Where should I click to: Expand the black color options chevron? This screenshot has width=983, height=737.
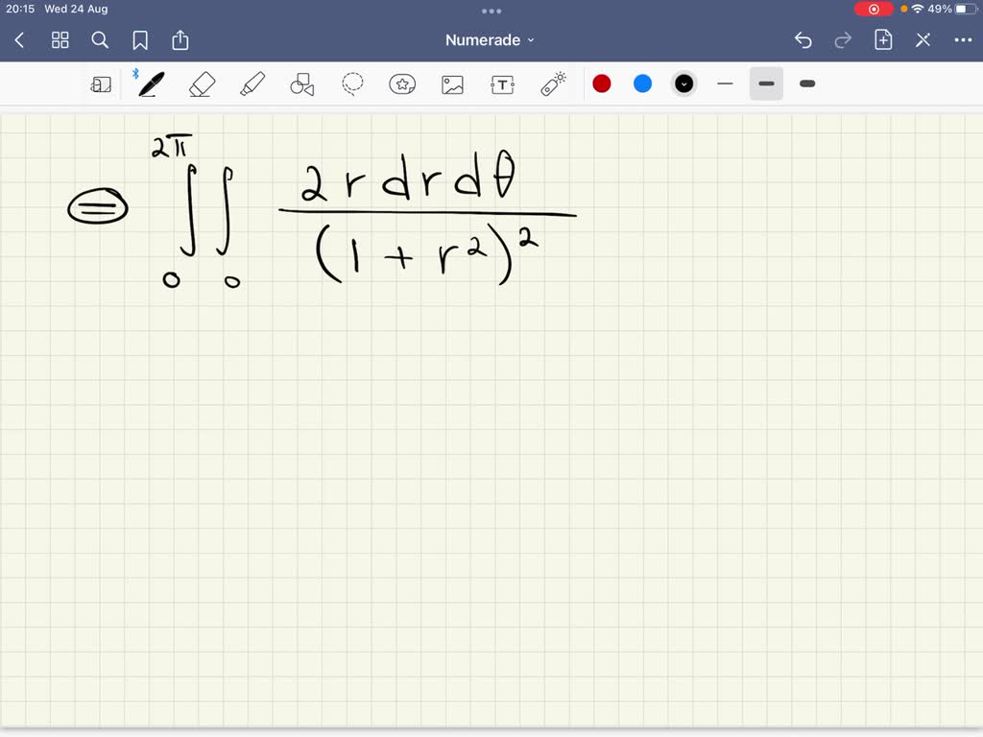coord(683,83)
